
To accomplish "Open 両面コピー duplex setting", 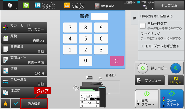I will tap(24, 60).
